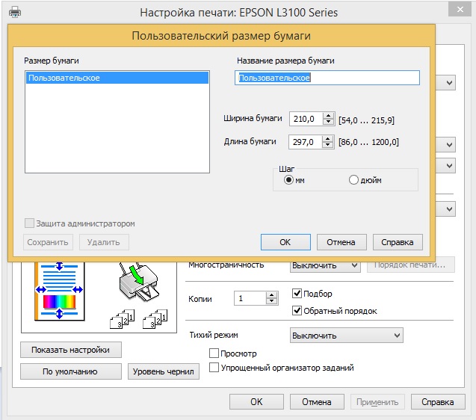476x420 pixels.
Task: Click the printer icon in the title bar
Action: pos(15,13)
